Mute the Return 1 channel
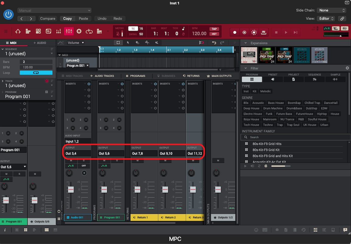 [x=137, y=161]
